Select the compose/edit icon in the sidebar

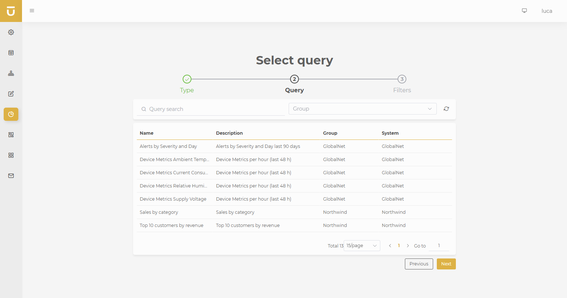[x=11, y=94]
